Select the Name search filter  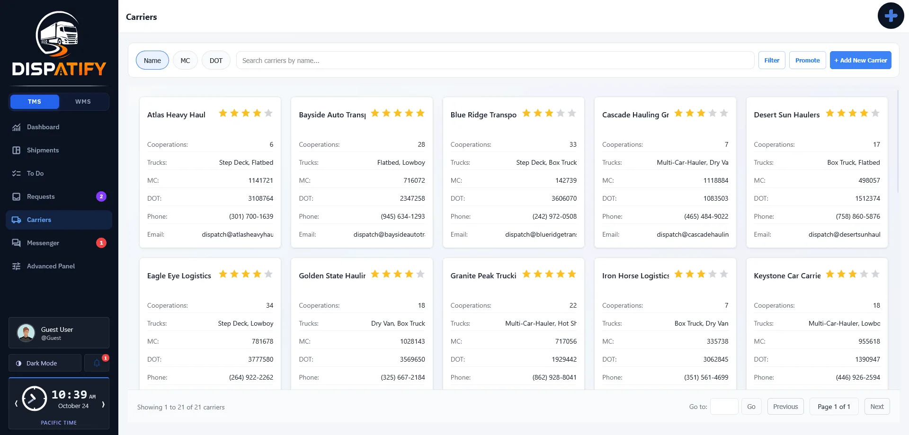point(152,60)
